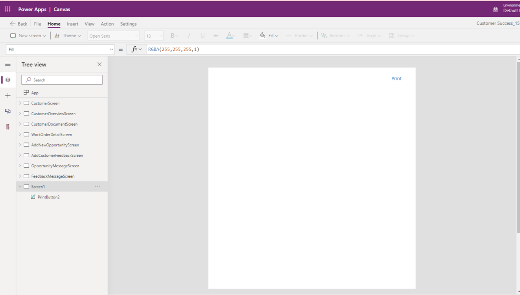Open the View menu
Viewport: 520px width, 295px height.
coord(89,24)
